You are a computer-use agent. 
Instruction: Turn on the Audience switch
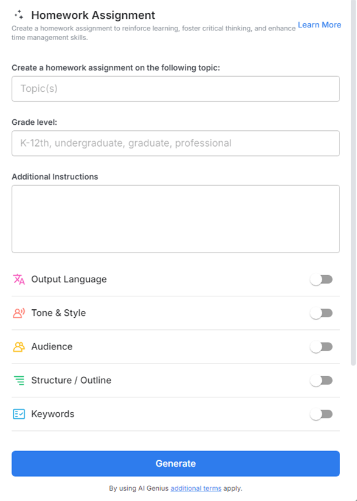tap(321, 346)
